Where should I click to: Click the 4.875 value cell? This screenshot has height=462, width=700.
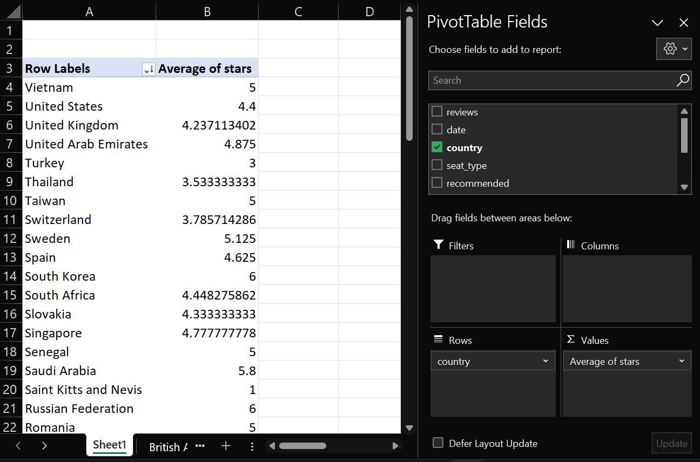coord(207,144)
